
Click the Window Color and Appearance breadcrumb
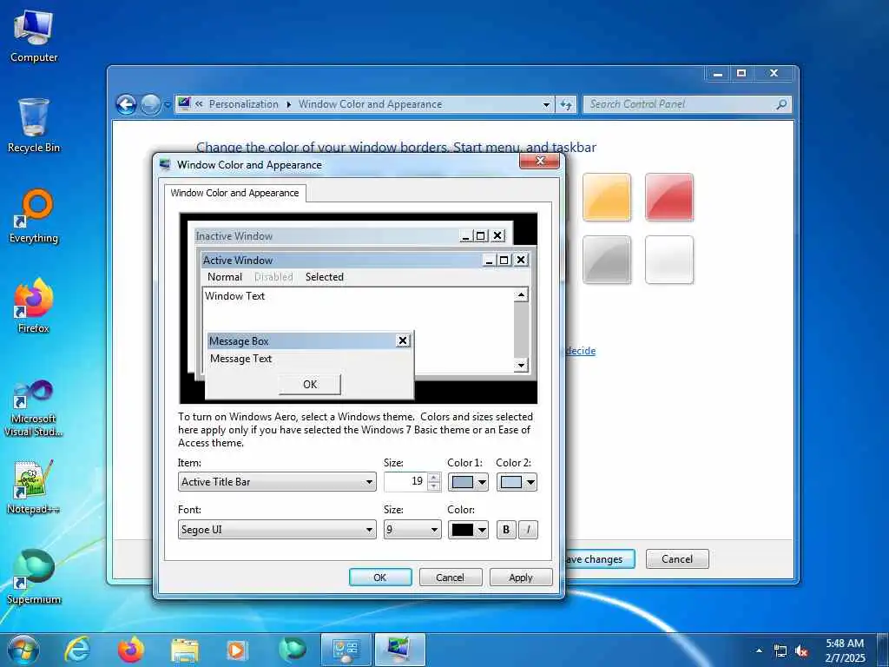(370, 104)
